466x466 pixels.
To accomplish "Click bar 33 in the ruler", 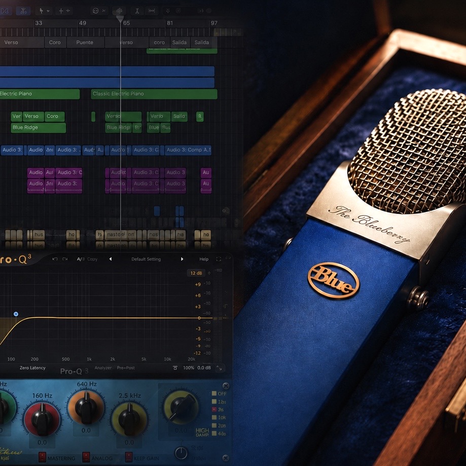I will click(x=39, y=23).
